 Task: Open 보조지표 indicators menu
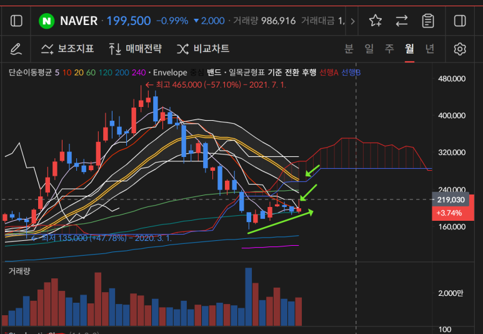click(x=67, y=49)
